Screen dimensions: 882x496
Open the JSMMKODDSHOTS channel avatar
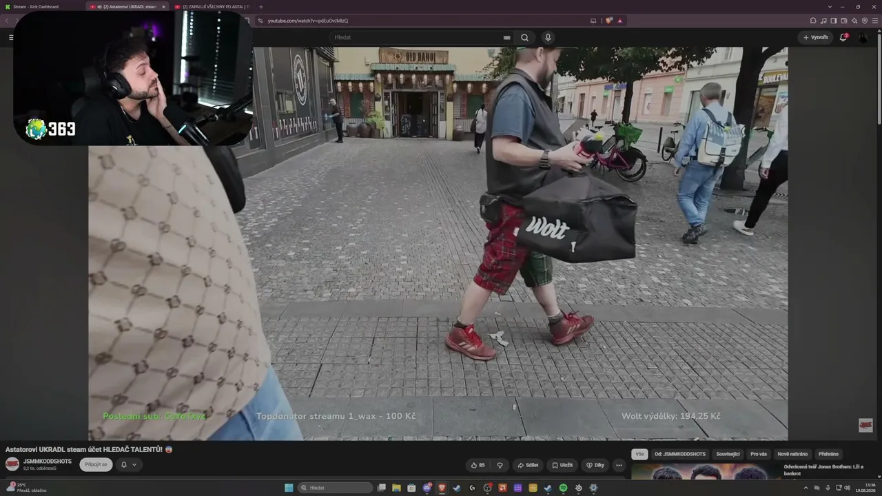12,464
